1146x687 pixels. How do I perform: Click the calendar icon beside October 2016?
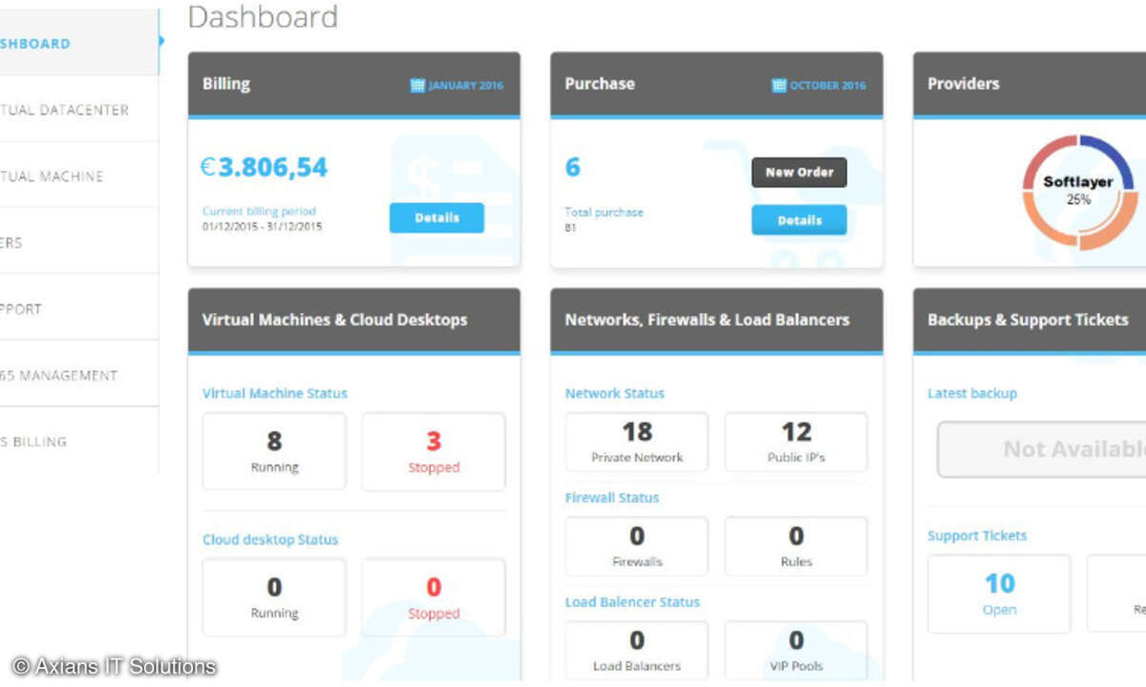pyautogui.click(x=779, y=85)
